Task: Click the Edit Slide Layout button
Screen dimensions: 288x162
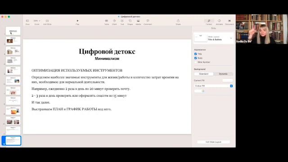Action: pyautogui.click(x=213, y=142)
